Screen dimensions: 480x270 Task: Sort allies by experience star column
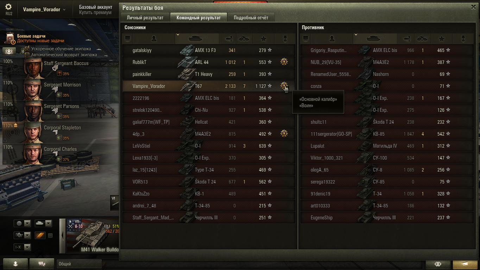pos(263,39)
